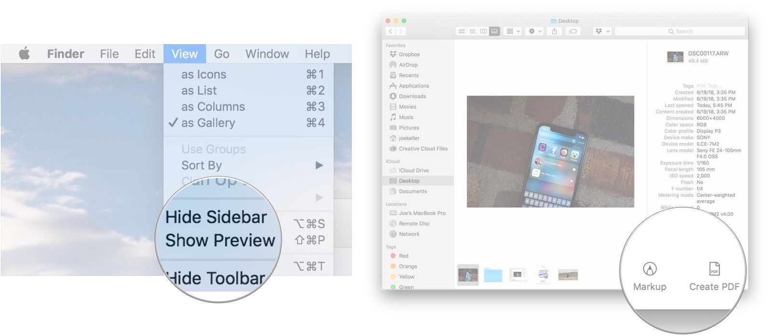Choose 'as Columns' from View menu
This screenshot has height=336, width=772.
pos(213,107)
